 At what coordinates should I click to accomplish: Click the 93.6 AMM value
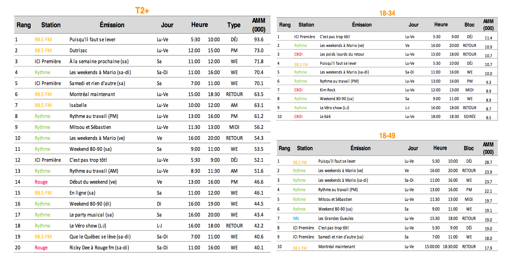pyautogui.click(x=259, y=39)
